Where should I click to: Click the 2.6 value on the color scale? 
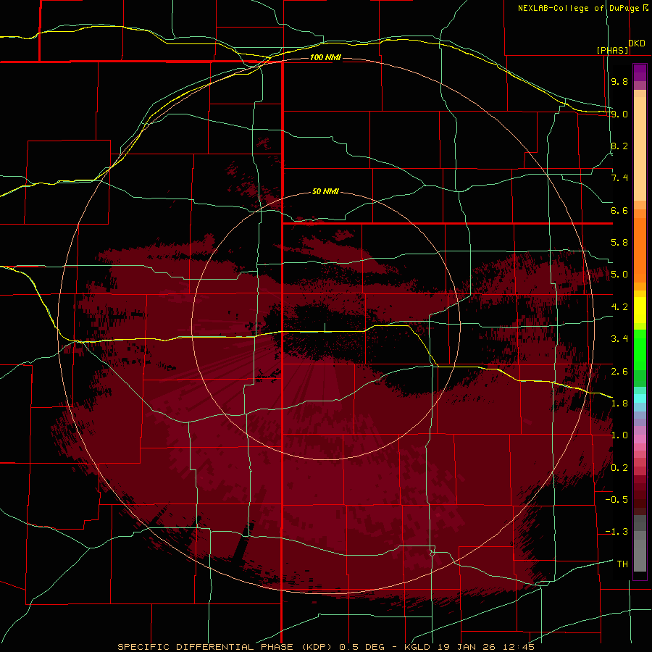[x=619, y=371]
